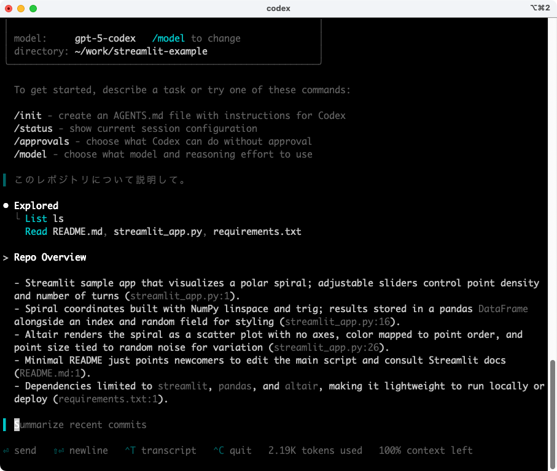Click '100% context left' status text
557x471 pixels.
426,451
